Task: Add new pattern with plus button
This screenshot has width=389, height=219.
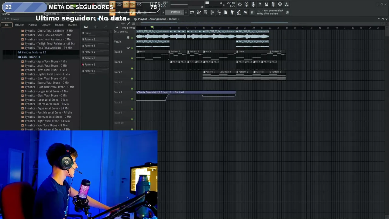Action: click(x=186, y=12)
